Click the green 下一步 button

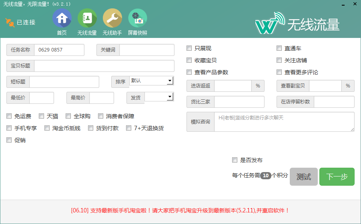337,176
